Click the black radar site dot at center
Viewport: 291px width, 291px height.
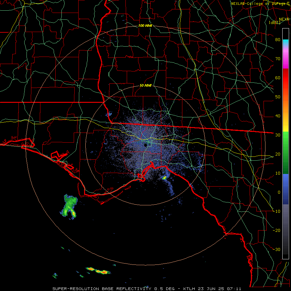click(145, 145)
